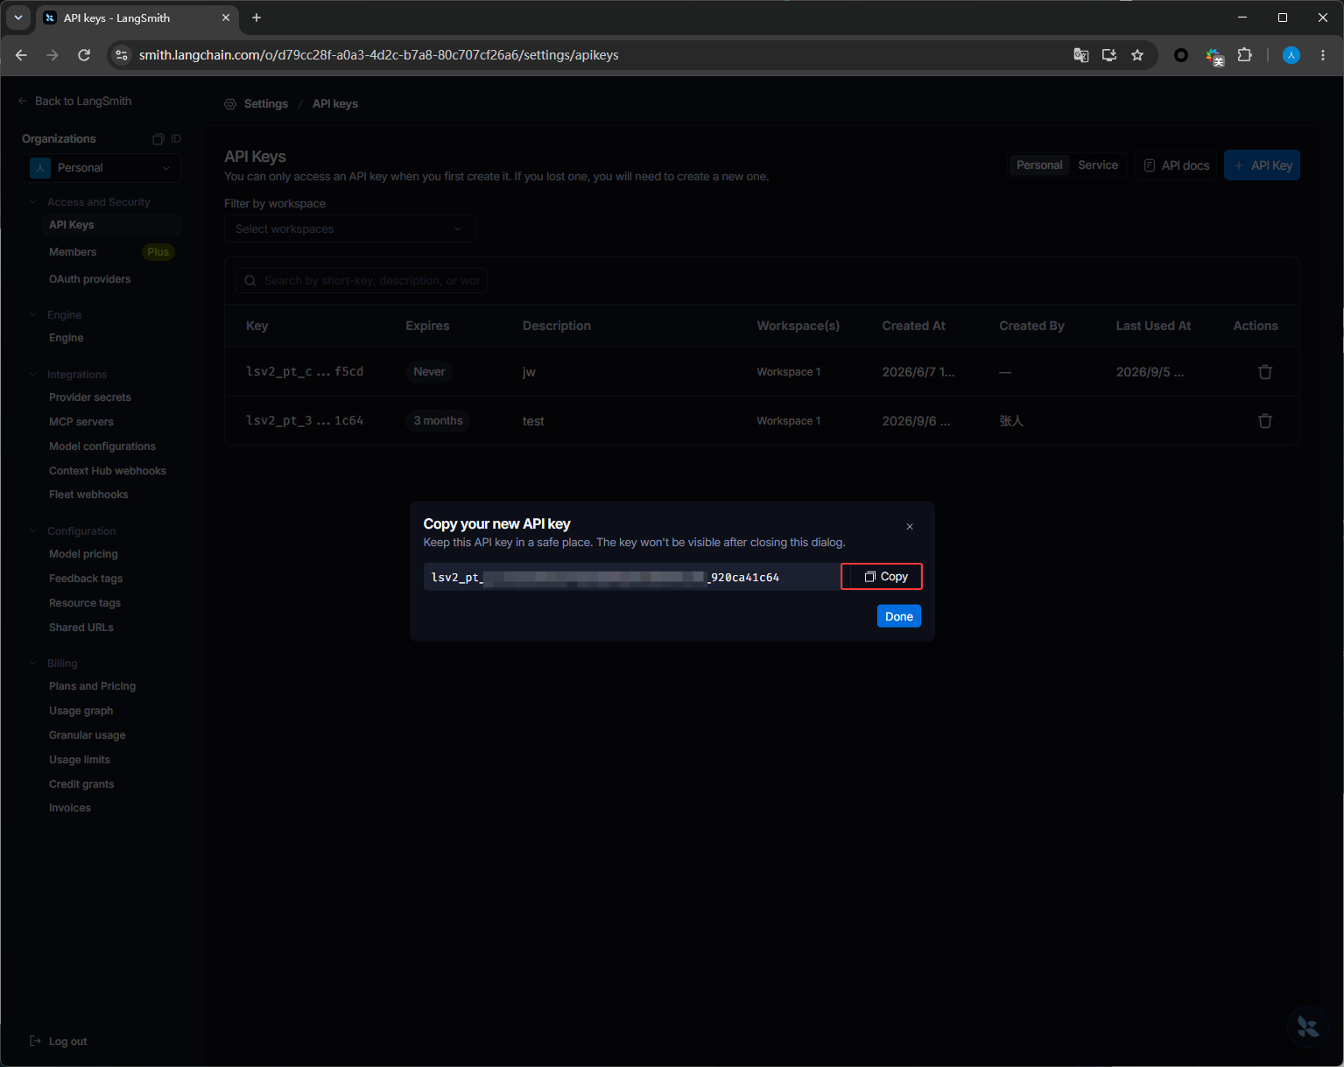Click the API keys search field

point(362,281)
